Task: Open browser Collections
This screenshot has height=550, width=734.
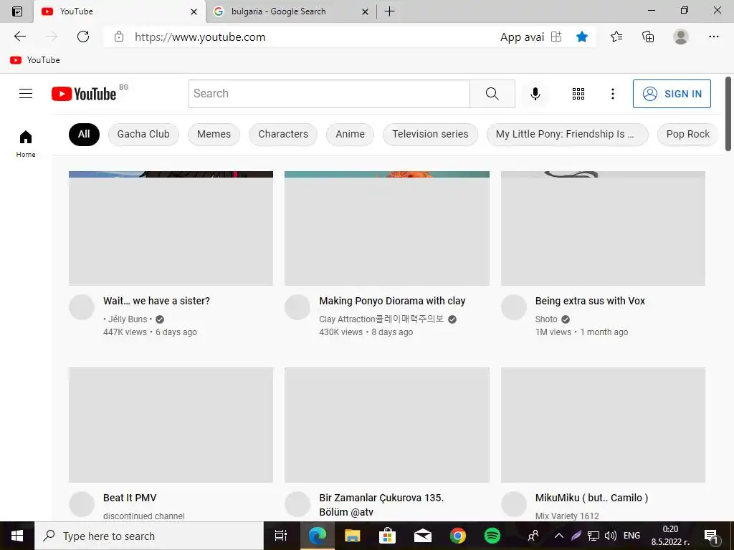Action: tap(648, 37)
